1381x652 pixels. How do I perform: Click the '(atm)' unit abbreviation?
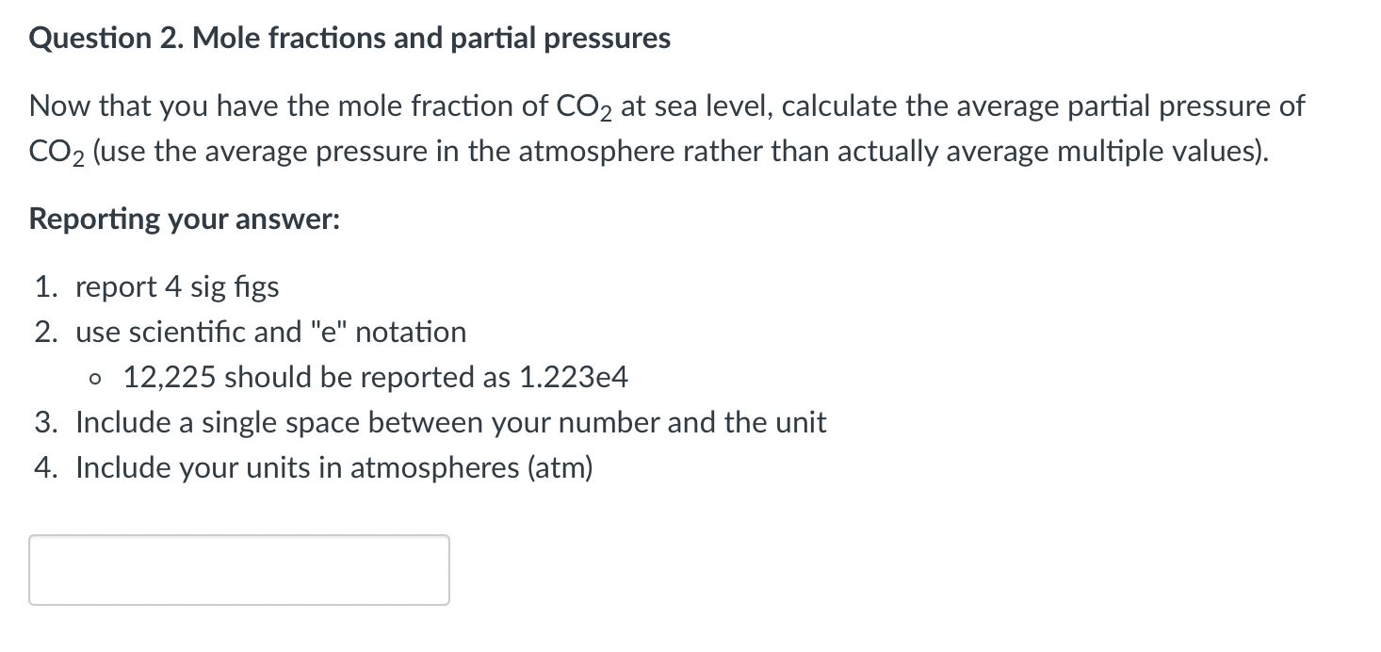(x=561, y=467)
